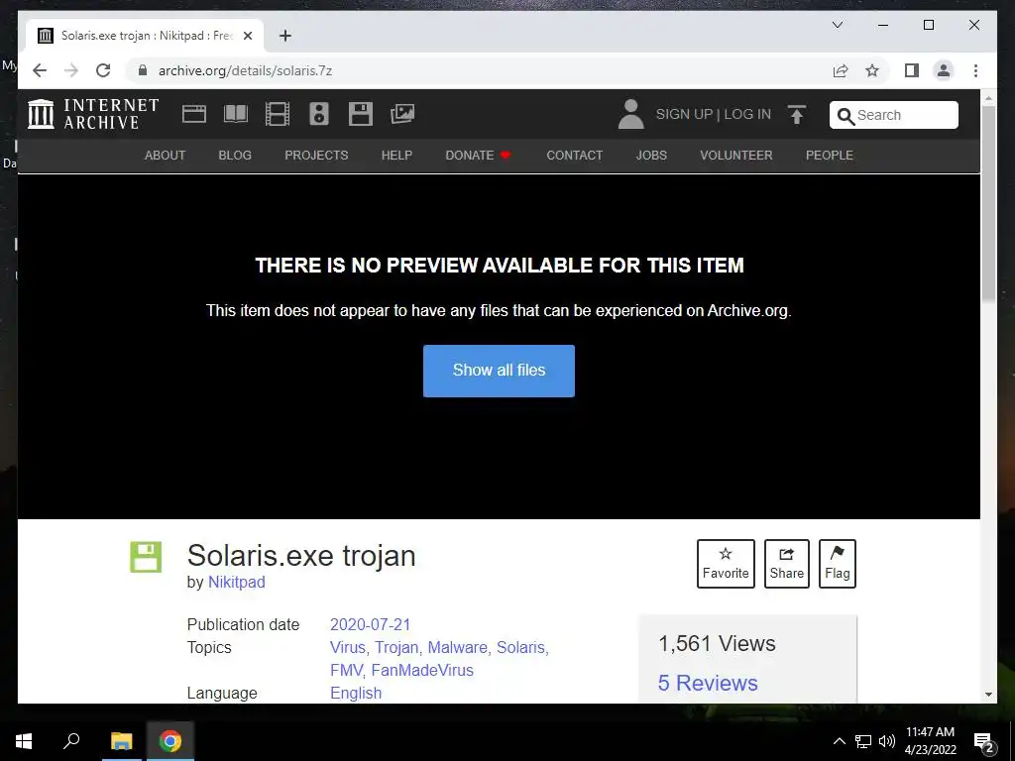Toggle the Chrome side panel icon
The image size is (1015, 761).
coord(912,70)
